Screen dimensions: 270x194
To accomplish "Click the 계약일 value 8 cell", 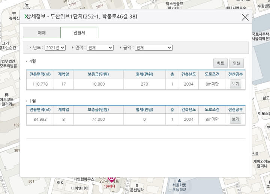I will [x=63, y=119].
